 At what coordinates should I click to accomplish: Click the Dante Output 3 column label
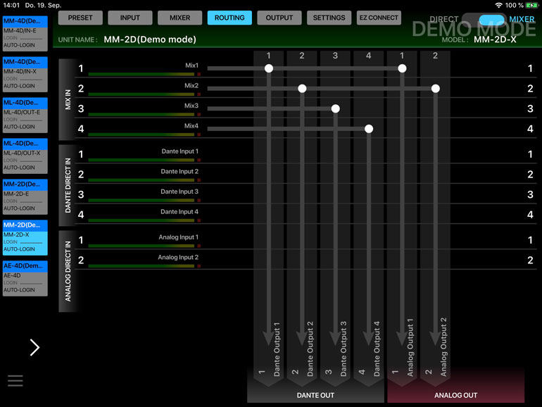(344, 349)
